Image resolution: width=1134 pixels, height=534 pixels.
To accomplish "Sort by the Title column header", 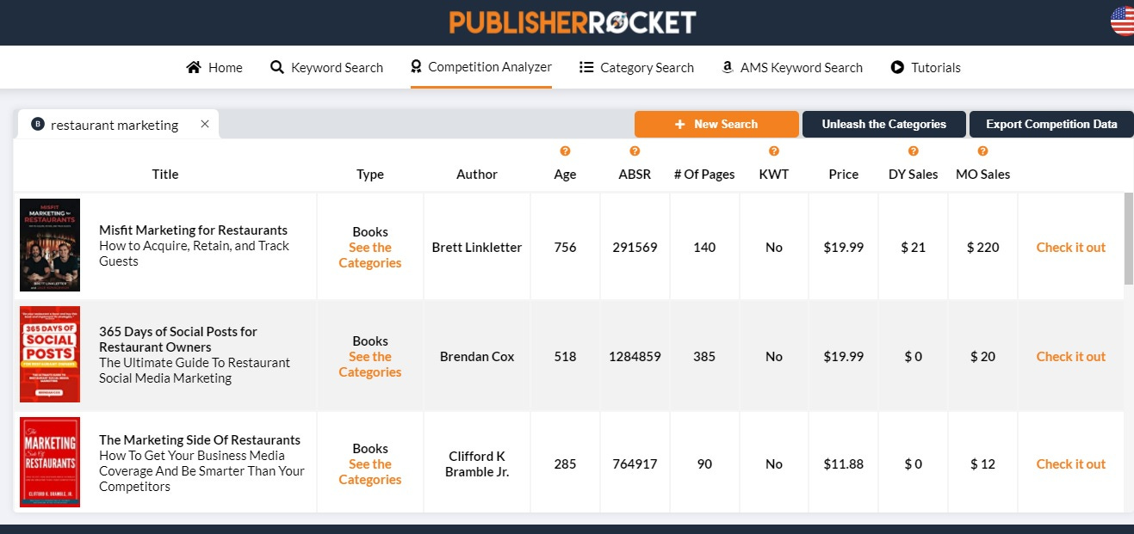I will tap(165, 174).
